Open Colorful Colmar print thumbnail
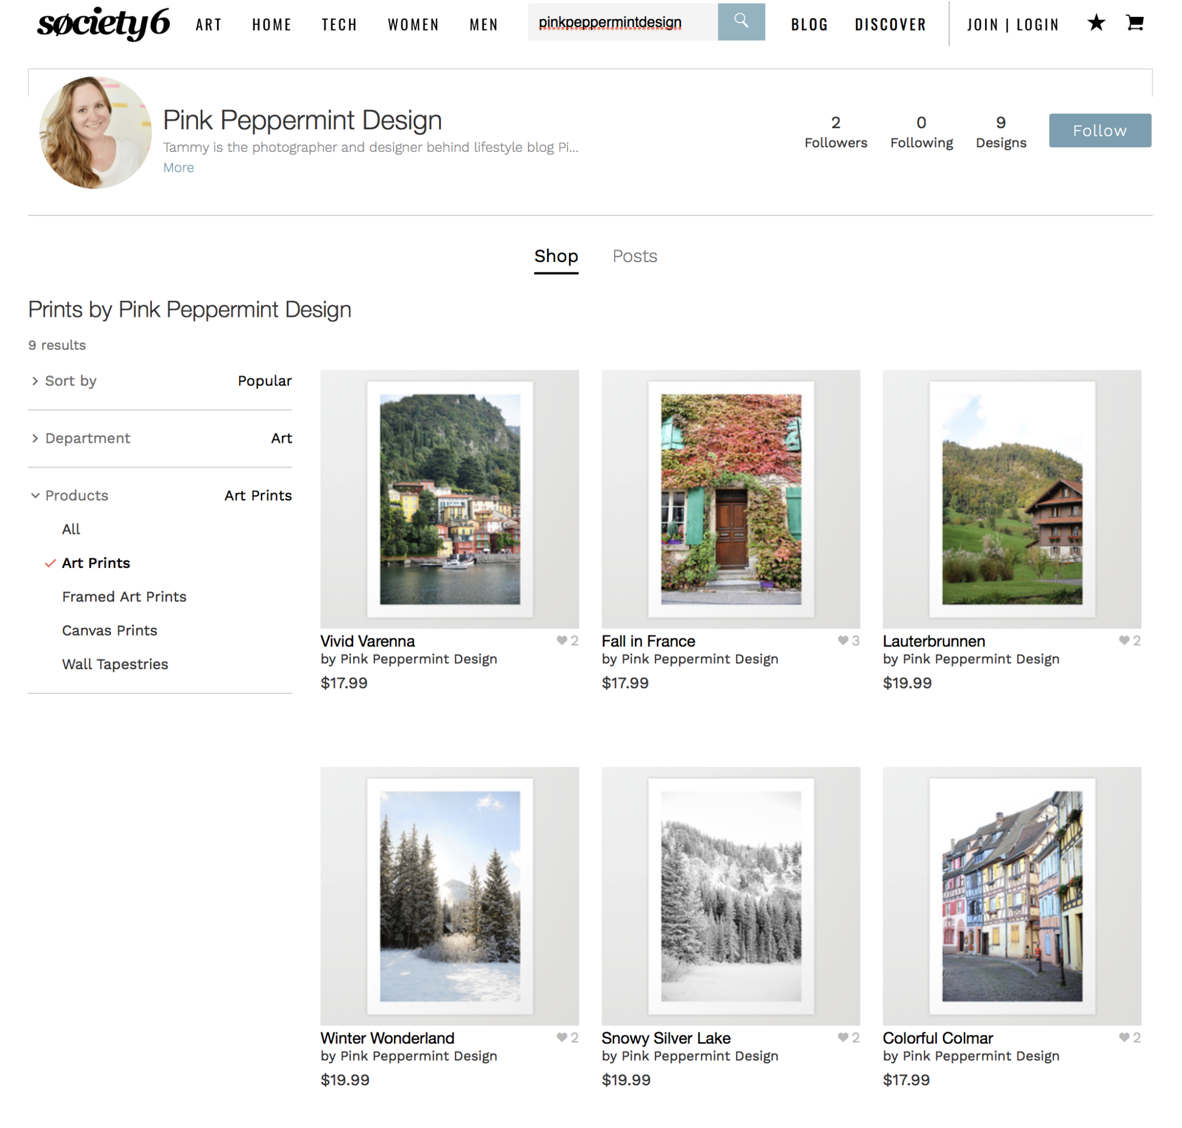 [1012, 896]
